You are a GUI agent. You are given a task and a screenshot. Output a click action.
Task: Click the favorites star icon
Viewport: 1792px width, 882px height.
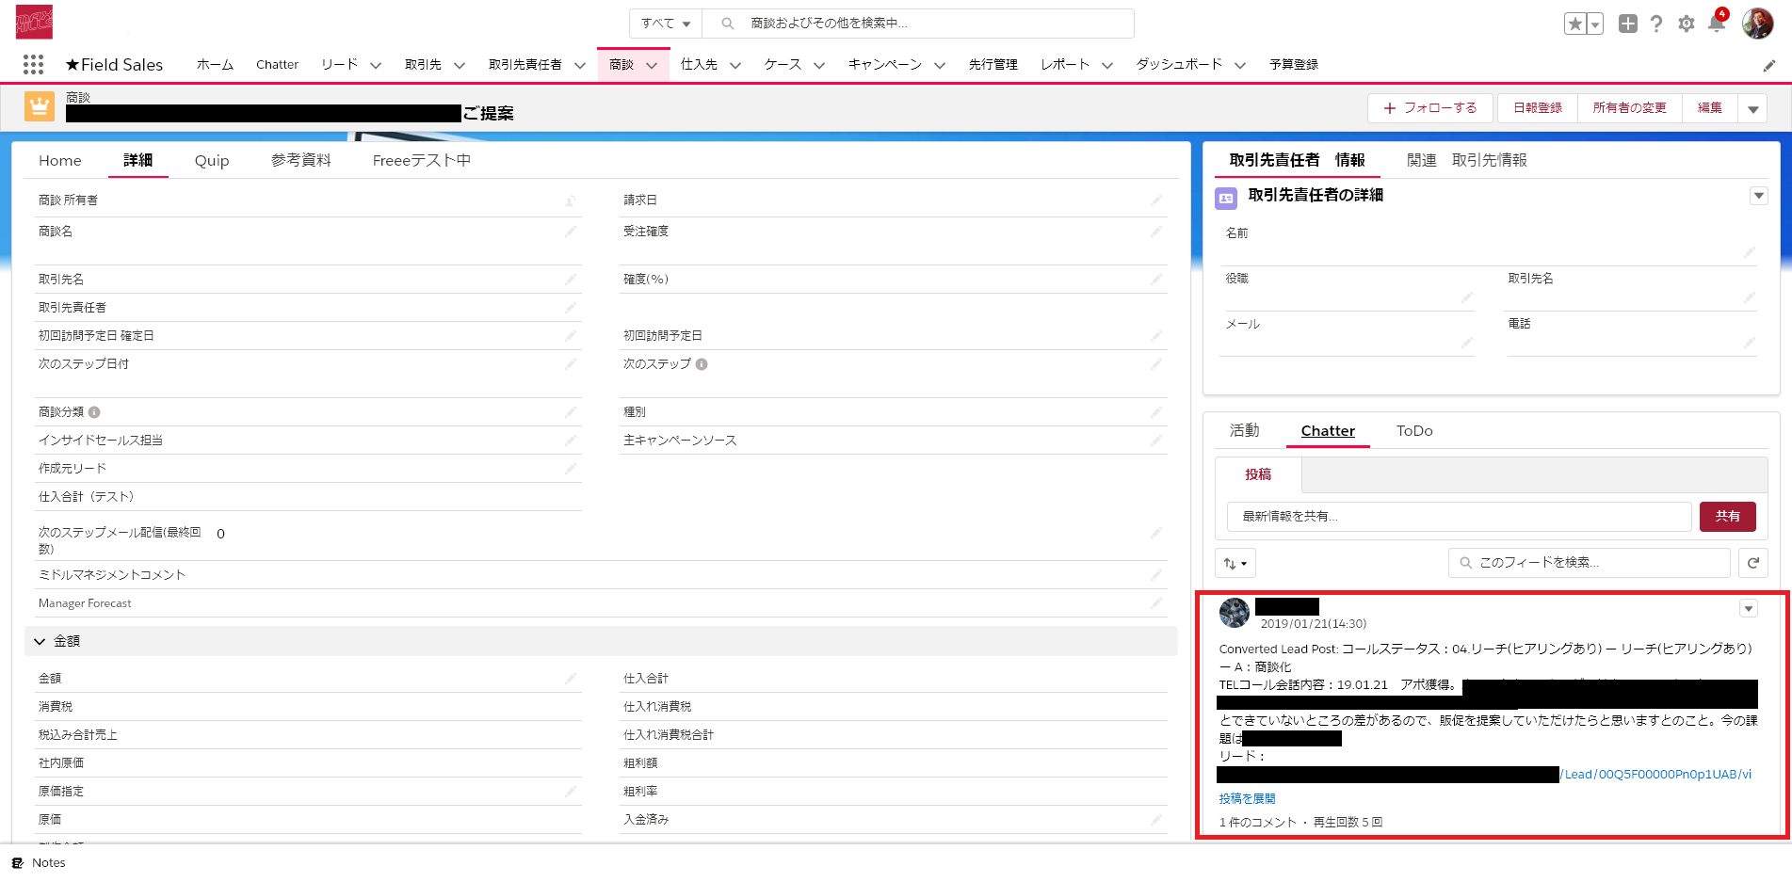pos(1574,24)
